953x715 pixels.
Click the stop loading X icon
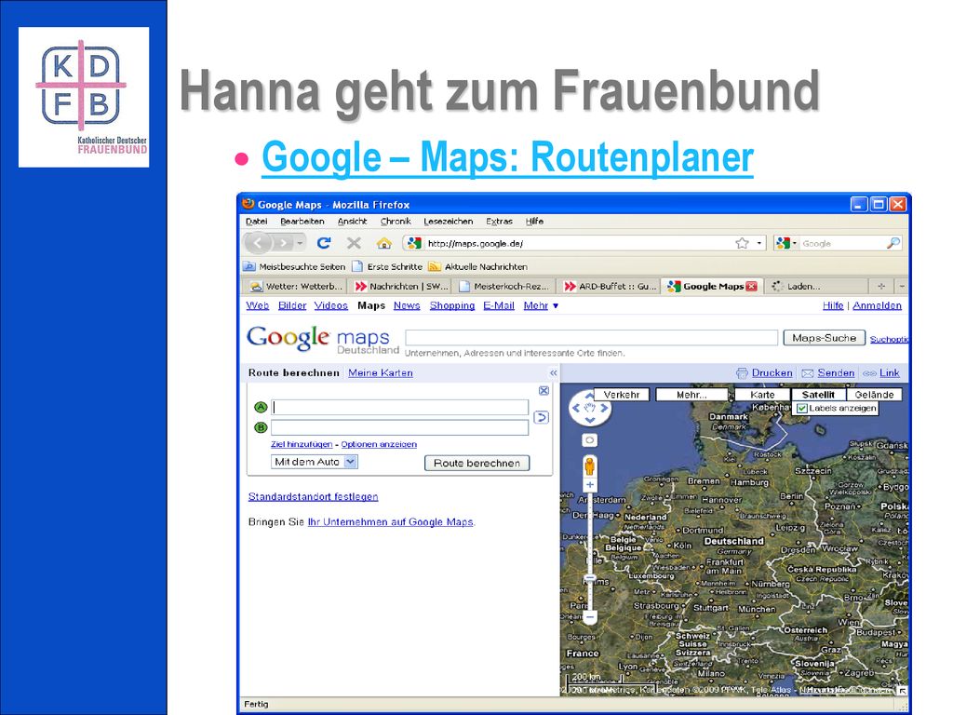[x=354, y=243]
